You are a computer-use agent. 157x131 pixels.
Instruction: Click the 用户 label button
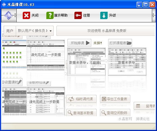pyautogui.click(x=10, y=31)
